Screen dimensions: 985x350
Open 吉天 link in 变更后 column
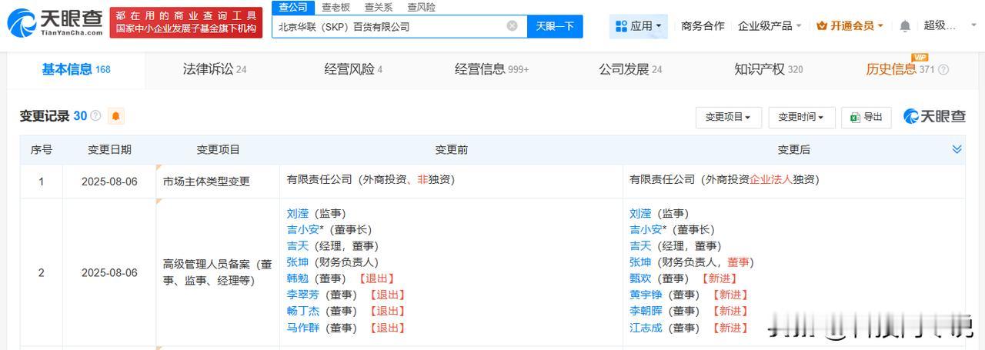click(640, 246)
